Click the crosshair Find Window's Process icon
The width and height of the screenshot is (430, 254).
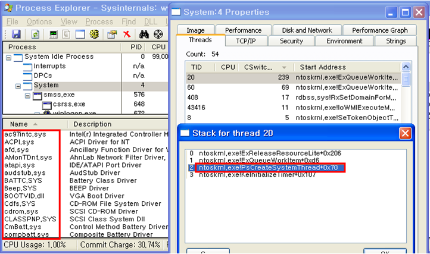tap(158, 35)
